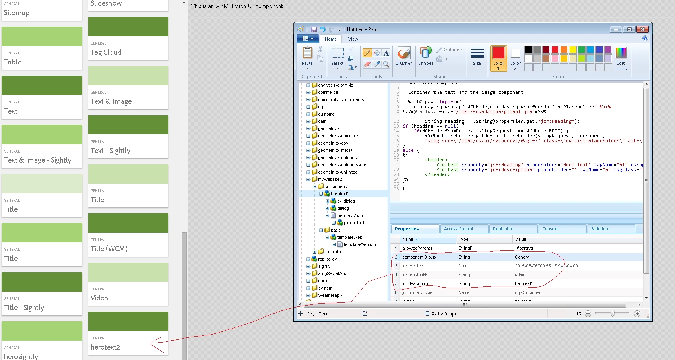The width and height of the screenshot is (675, 360).
Task: Select the Color 1 button
Action: pyautogui.click(x=498, y=58)
